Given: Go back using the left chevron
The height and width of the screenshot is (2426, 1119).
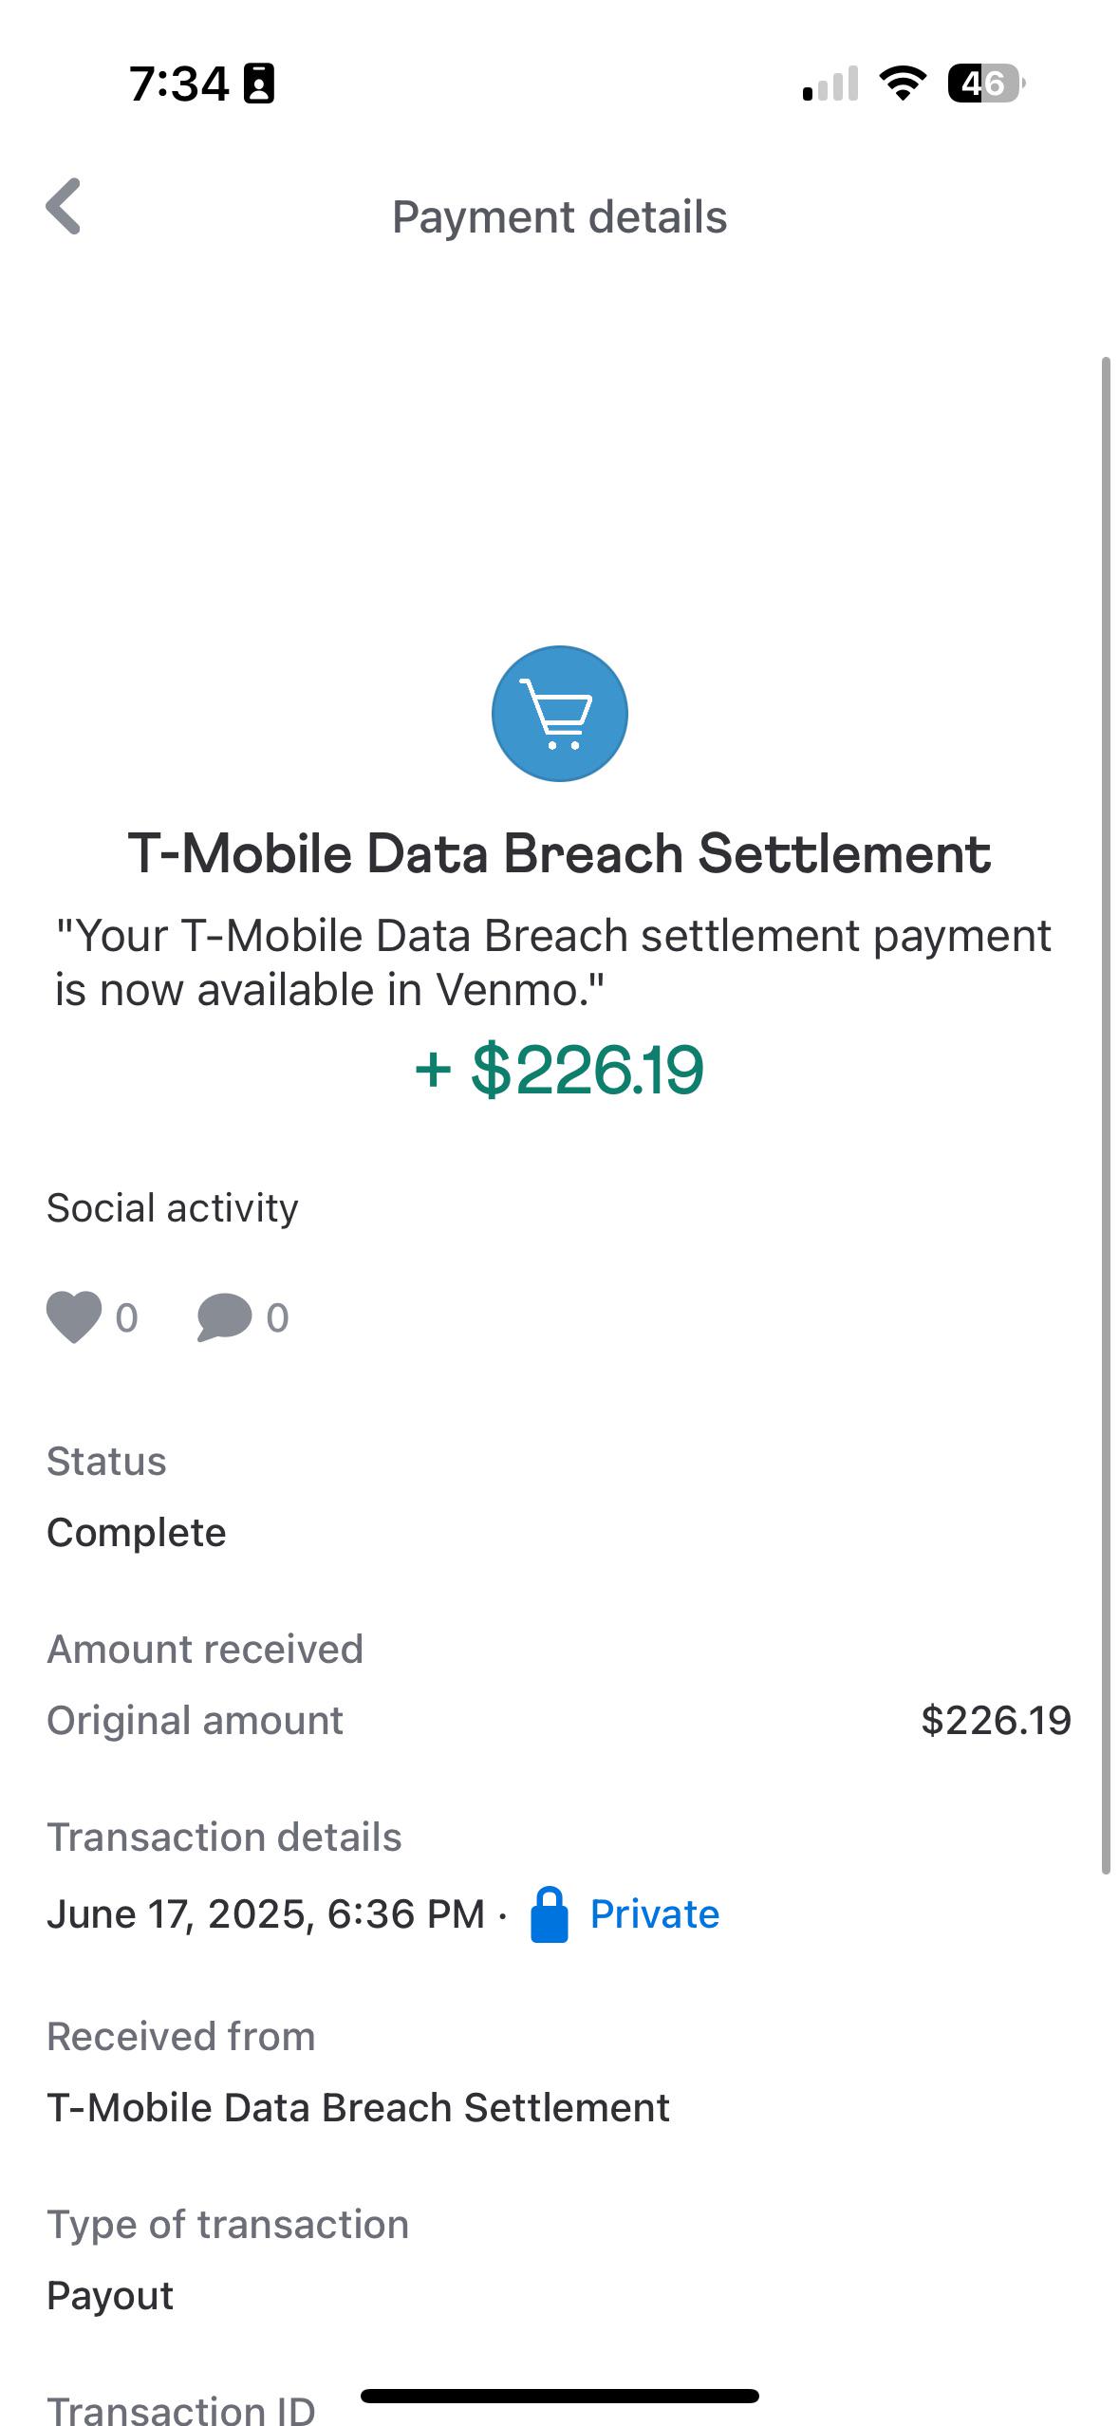Looking at the screenshot, I should coord(64,206).
